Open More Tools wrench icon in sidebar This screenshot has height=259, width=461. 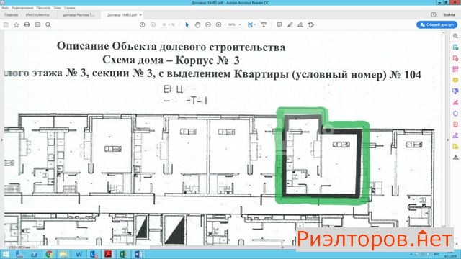pyautogui.click(x=455, y=158)
